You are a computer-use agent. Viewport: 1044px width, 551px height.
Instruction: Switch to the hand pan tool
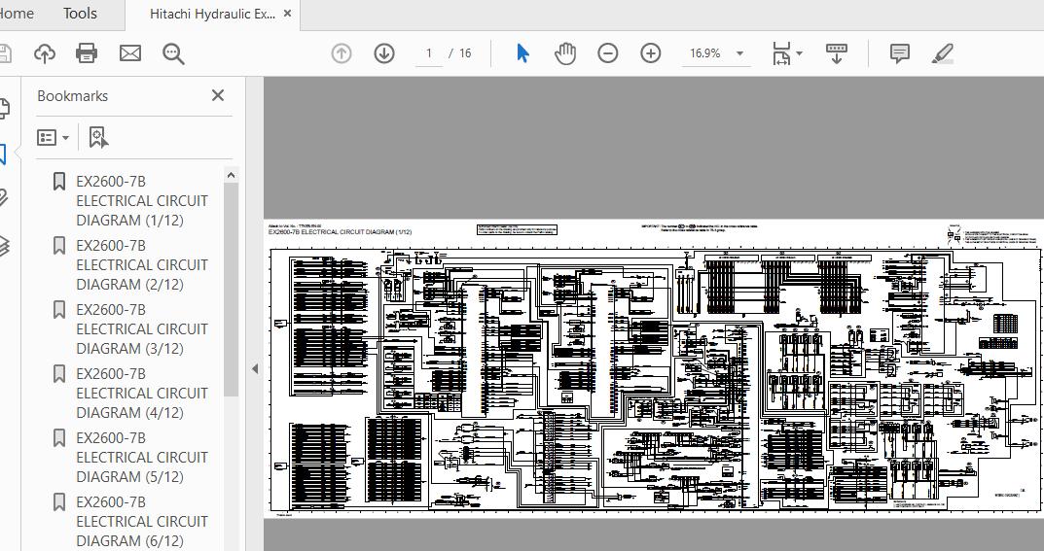[x=565, y=53]
